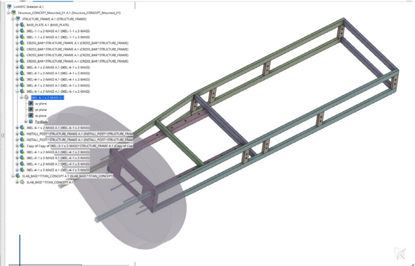The image size is (415, 266).
Task: Click the PartBody body icon
Action: (x=31, y=122)
